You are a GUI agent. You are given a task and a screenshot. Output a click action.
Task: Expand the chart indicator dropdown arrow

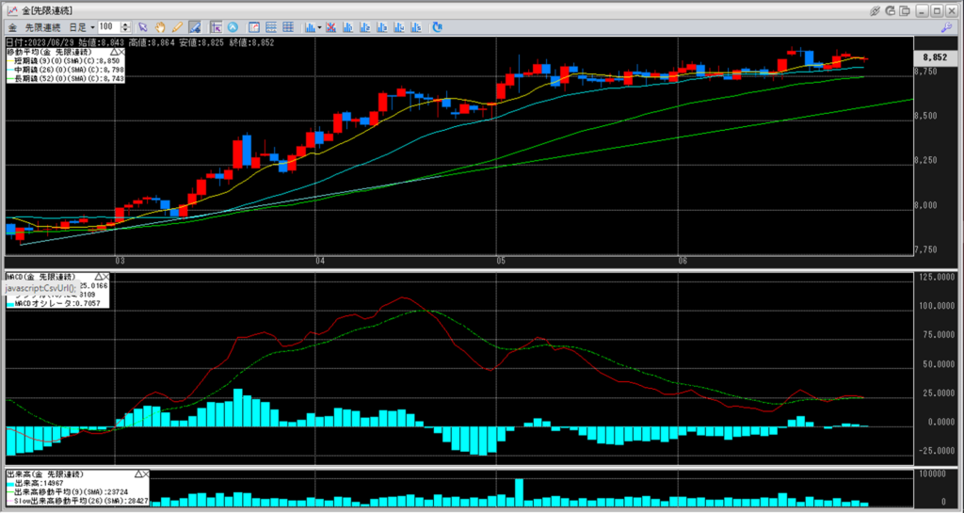320,27
